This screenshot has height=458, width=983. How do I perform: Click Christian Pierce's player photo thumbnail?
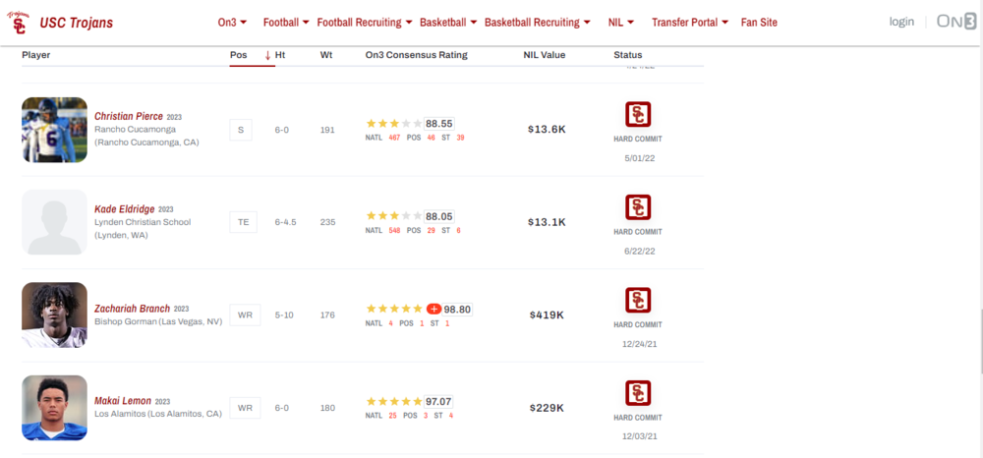pos(54,130)
